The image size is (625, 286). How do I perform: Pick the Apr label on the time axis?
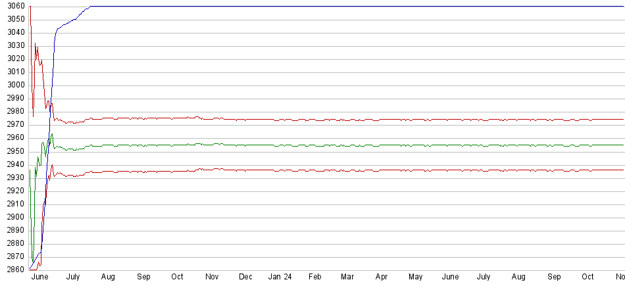382,277
